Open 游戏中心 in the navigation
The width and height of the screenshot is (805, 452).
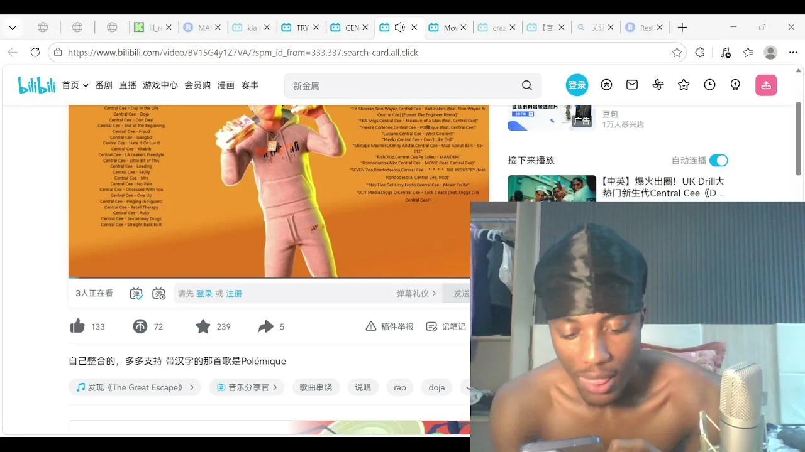(x=160, y=85)
